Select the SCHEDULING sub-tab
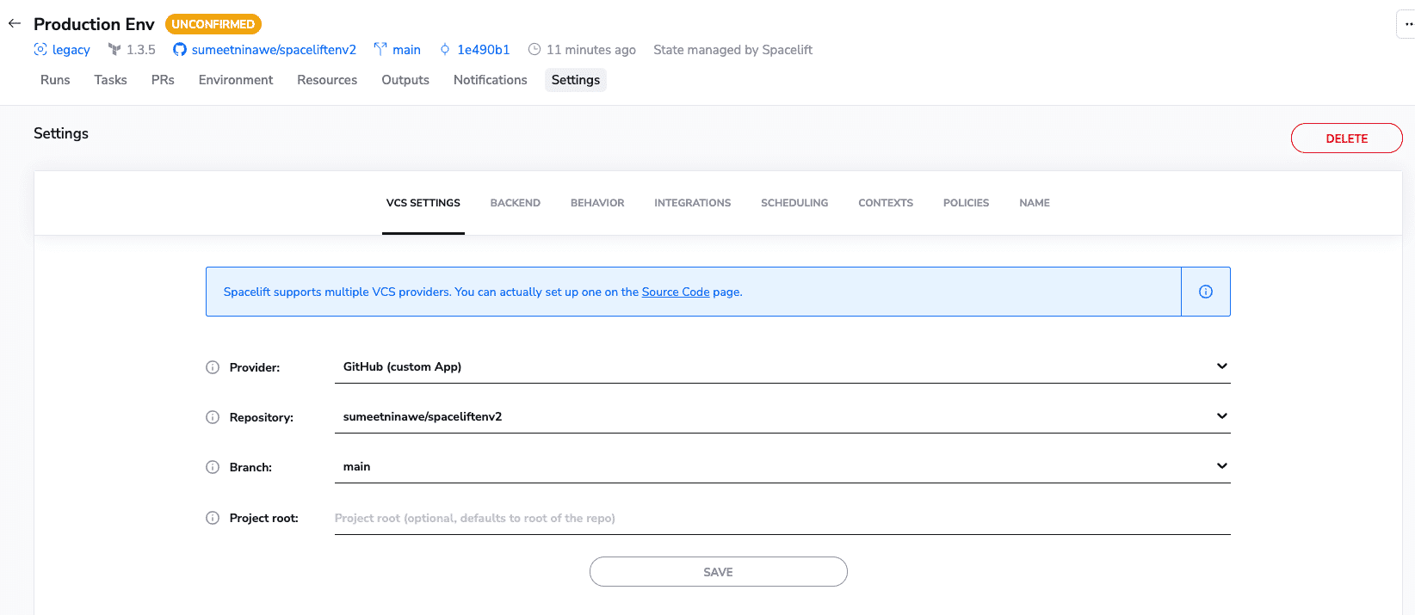The height and width of the screenshot is (615, 1415). tap(794, 203)
